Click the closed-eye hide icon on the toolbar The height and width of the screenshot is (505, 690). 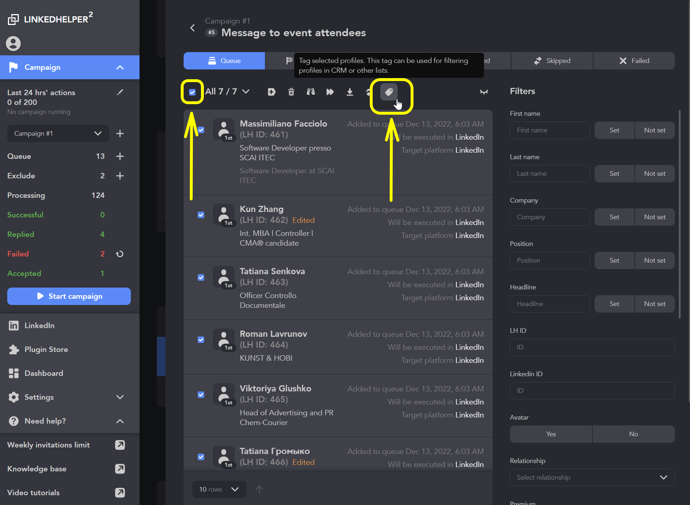click(x=484, y=92)
